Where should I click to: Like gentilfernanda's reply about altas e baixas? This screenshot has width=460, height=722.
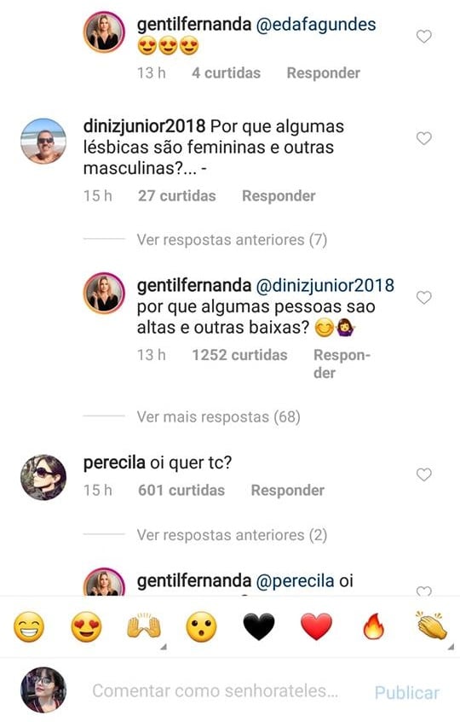pyautogui.click(x=423, y=298)
